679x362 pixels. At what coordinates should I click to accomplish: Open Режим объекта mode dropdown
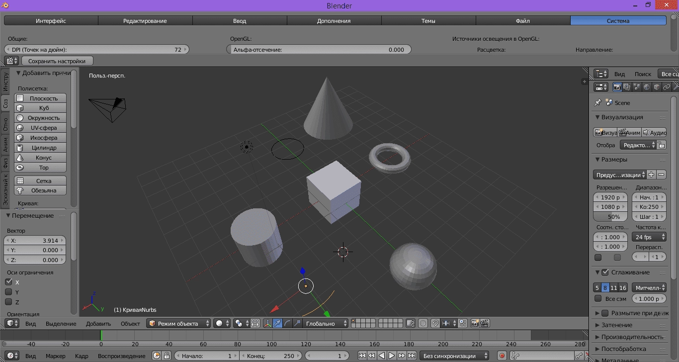coord(179,323)
